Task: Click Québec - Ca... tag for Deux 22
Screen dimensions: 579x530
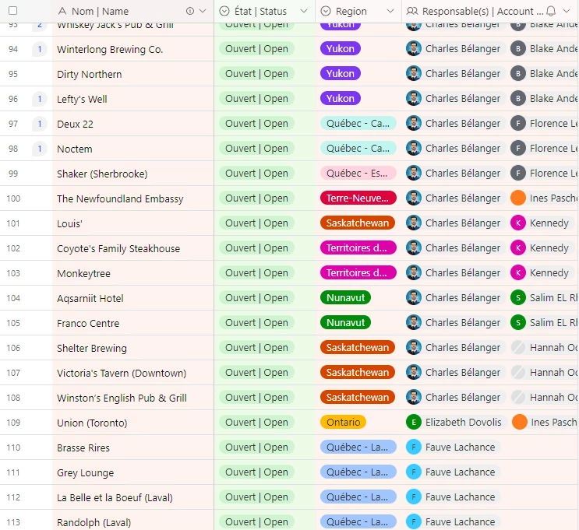Action: tap(358, 123)
